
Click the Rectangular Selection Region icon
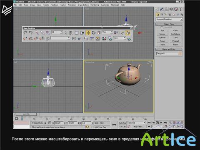[x=77, y=33]
